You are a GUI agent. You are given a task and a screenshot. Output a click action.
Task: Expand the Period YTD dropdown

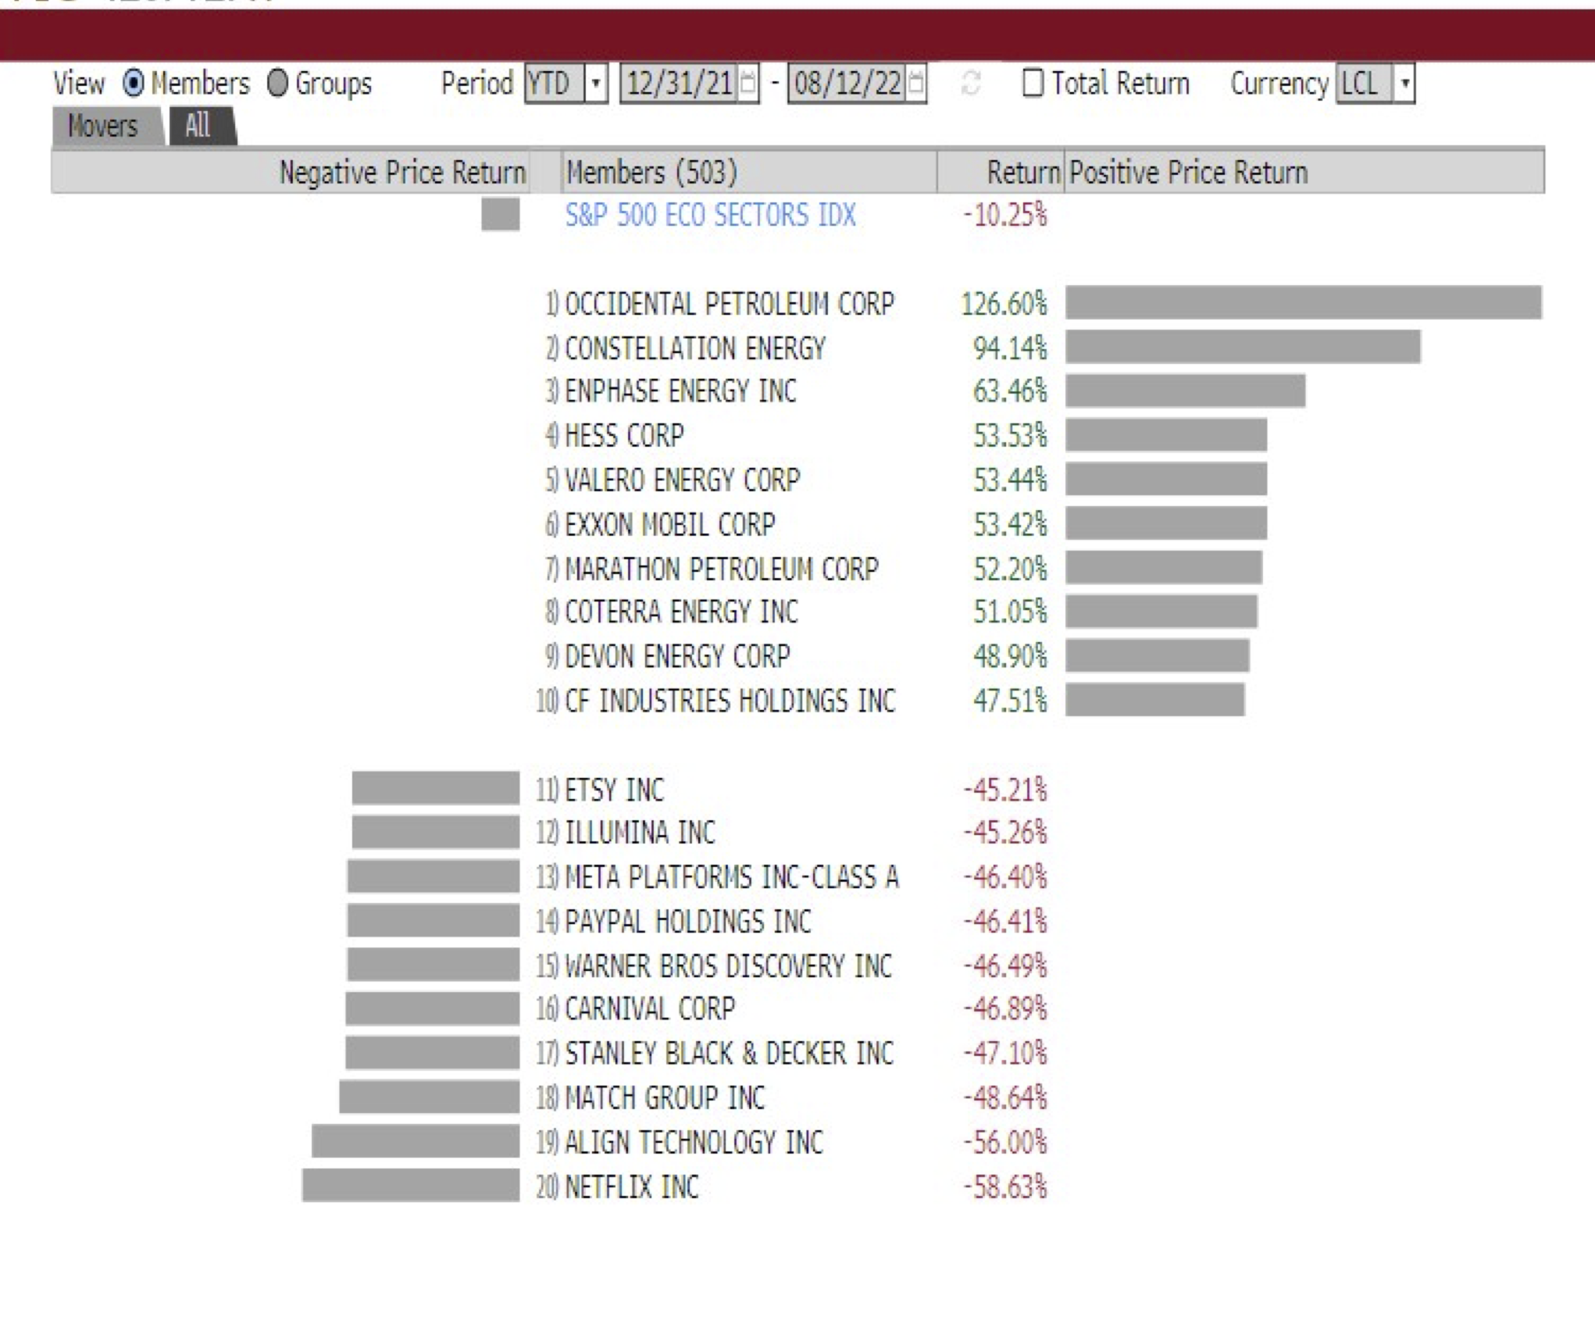pos(596,83)
